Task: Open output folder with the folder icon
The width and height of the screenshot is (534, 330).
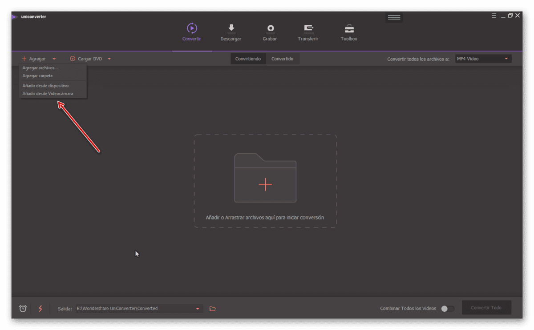Action: tap(213, 308)
